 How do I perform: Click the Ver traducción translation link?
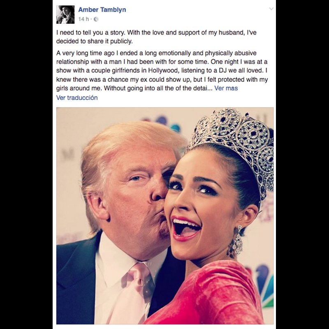pos(77,97)
